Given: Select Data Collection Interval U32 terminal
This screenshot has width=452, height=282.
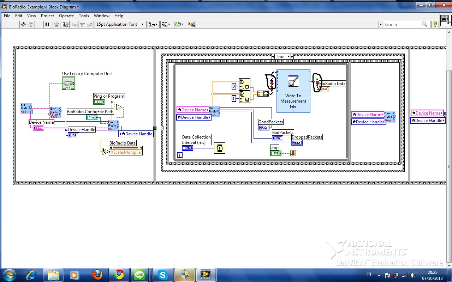Looking at the screenshot, I should 188,148.
